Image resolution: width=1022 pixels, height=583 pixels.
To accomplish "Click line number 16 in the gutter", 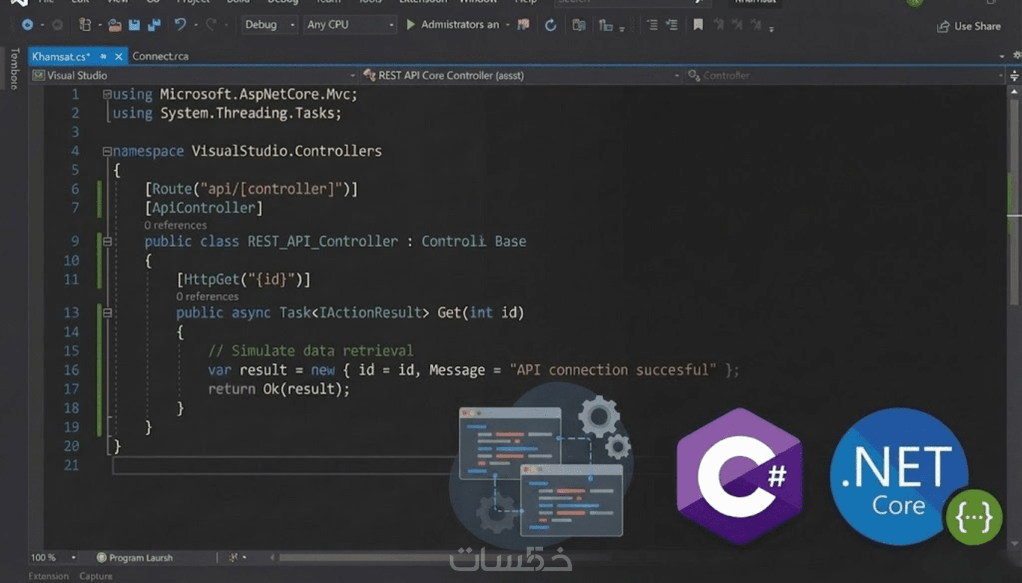I will (71, 370).
